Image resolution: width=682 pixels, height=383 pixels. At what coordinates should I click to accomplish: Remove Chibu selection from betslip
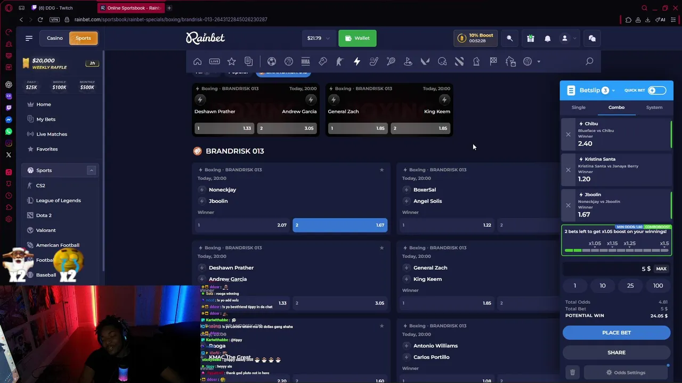[x=568, y=135]
